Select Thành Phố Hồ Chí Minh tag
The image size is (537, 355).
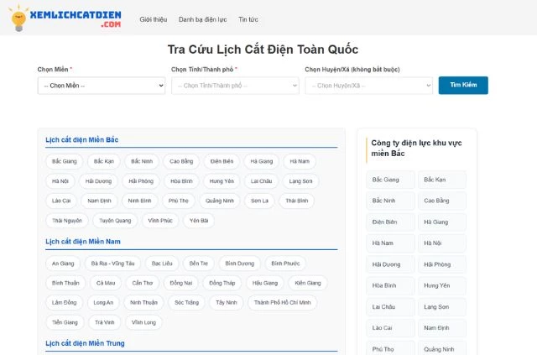click(282, 302)
